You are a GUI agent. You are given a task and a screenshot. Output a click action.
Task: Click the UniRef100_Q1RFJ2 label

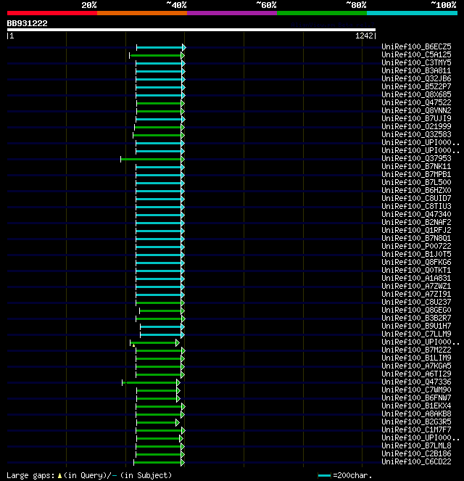[416, 230]
